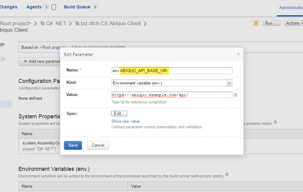Navigate to Root project breadcrumb
303x192 pixels.
click(x=16, y=23)
